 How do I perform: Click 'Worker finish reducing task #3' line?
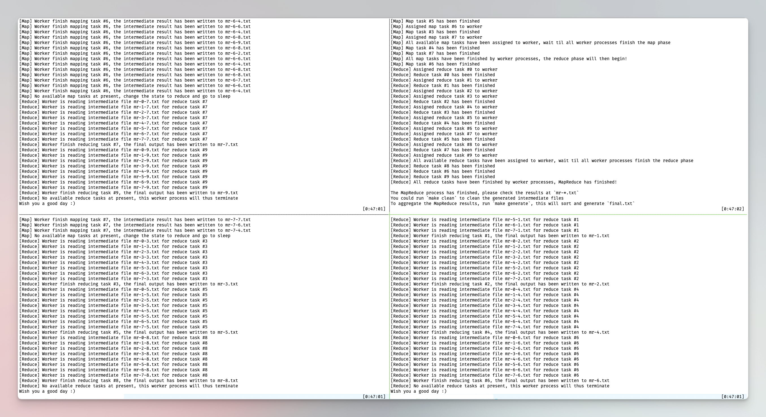tap(128, 284)
